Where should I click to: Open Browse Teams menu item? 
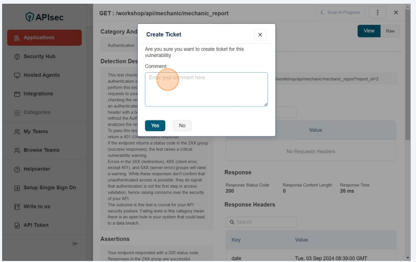point(41,150)
